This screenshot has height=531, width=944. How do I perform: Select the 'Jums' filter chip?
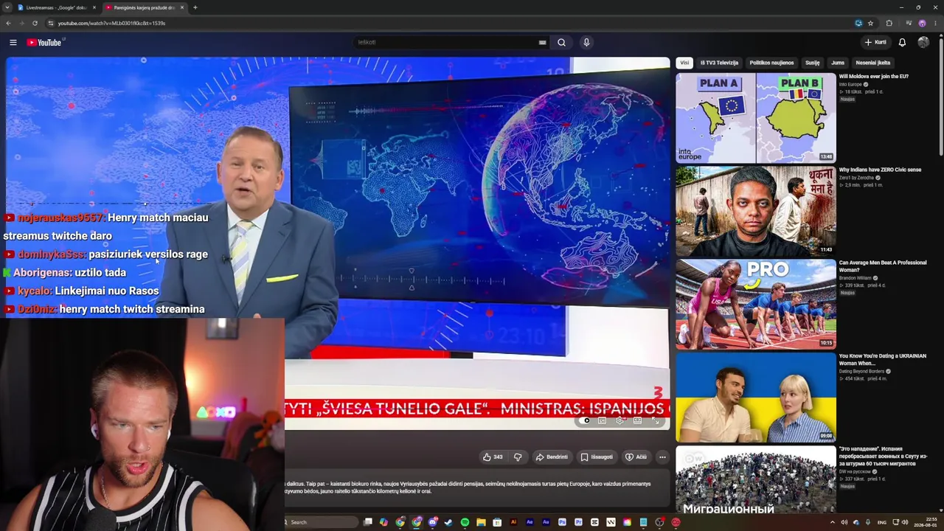tap(838, 63)
